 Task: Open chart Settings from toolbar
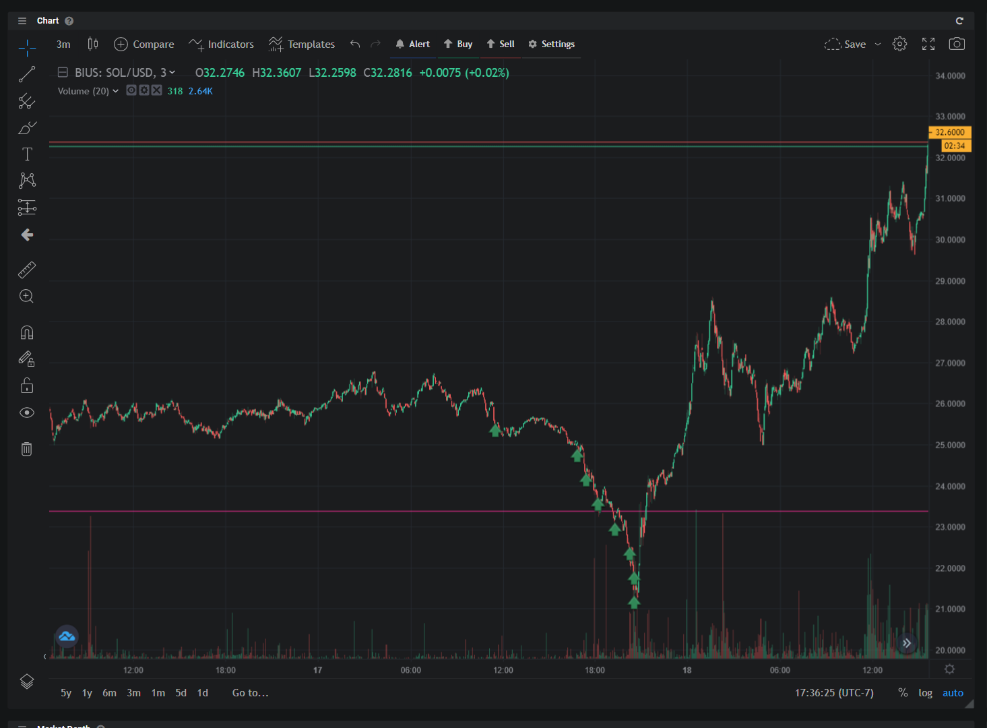pyautogui.click(x=552, y=44)
